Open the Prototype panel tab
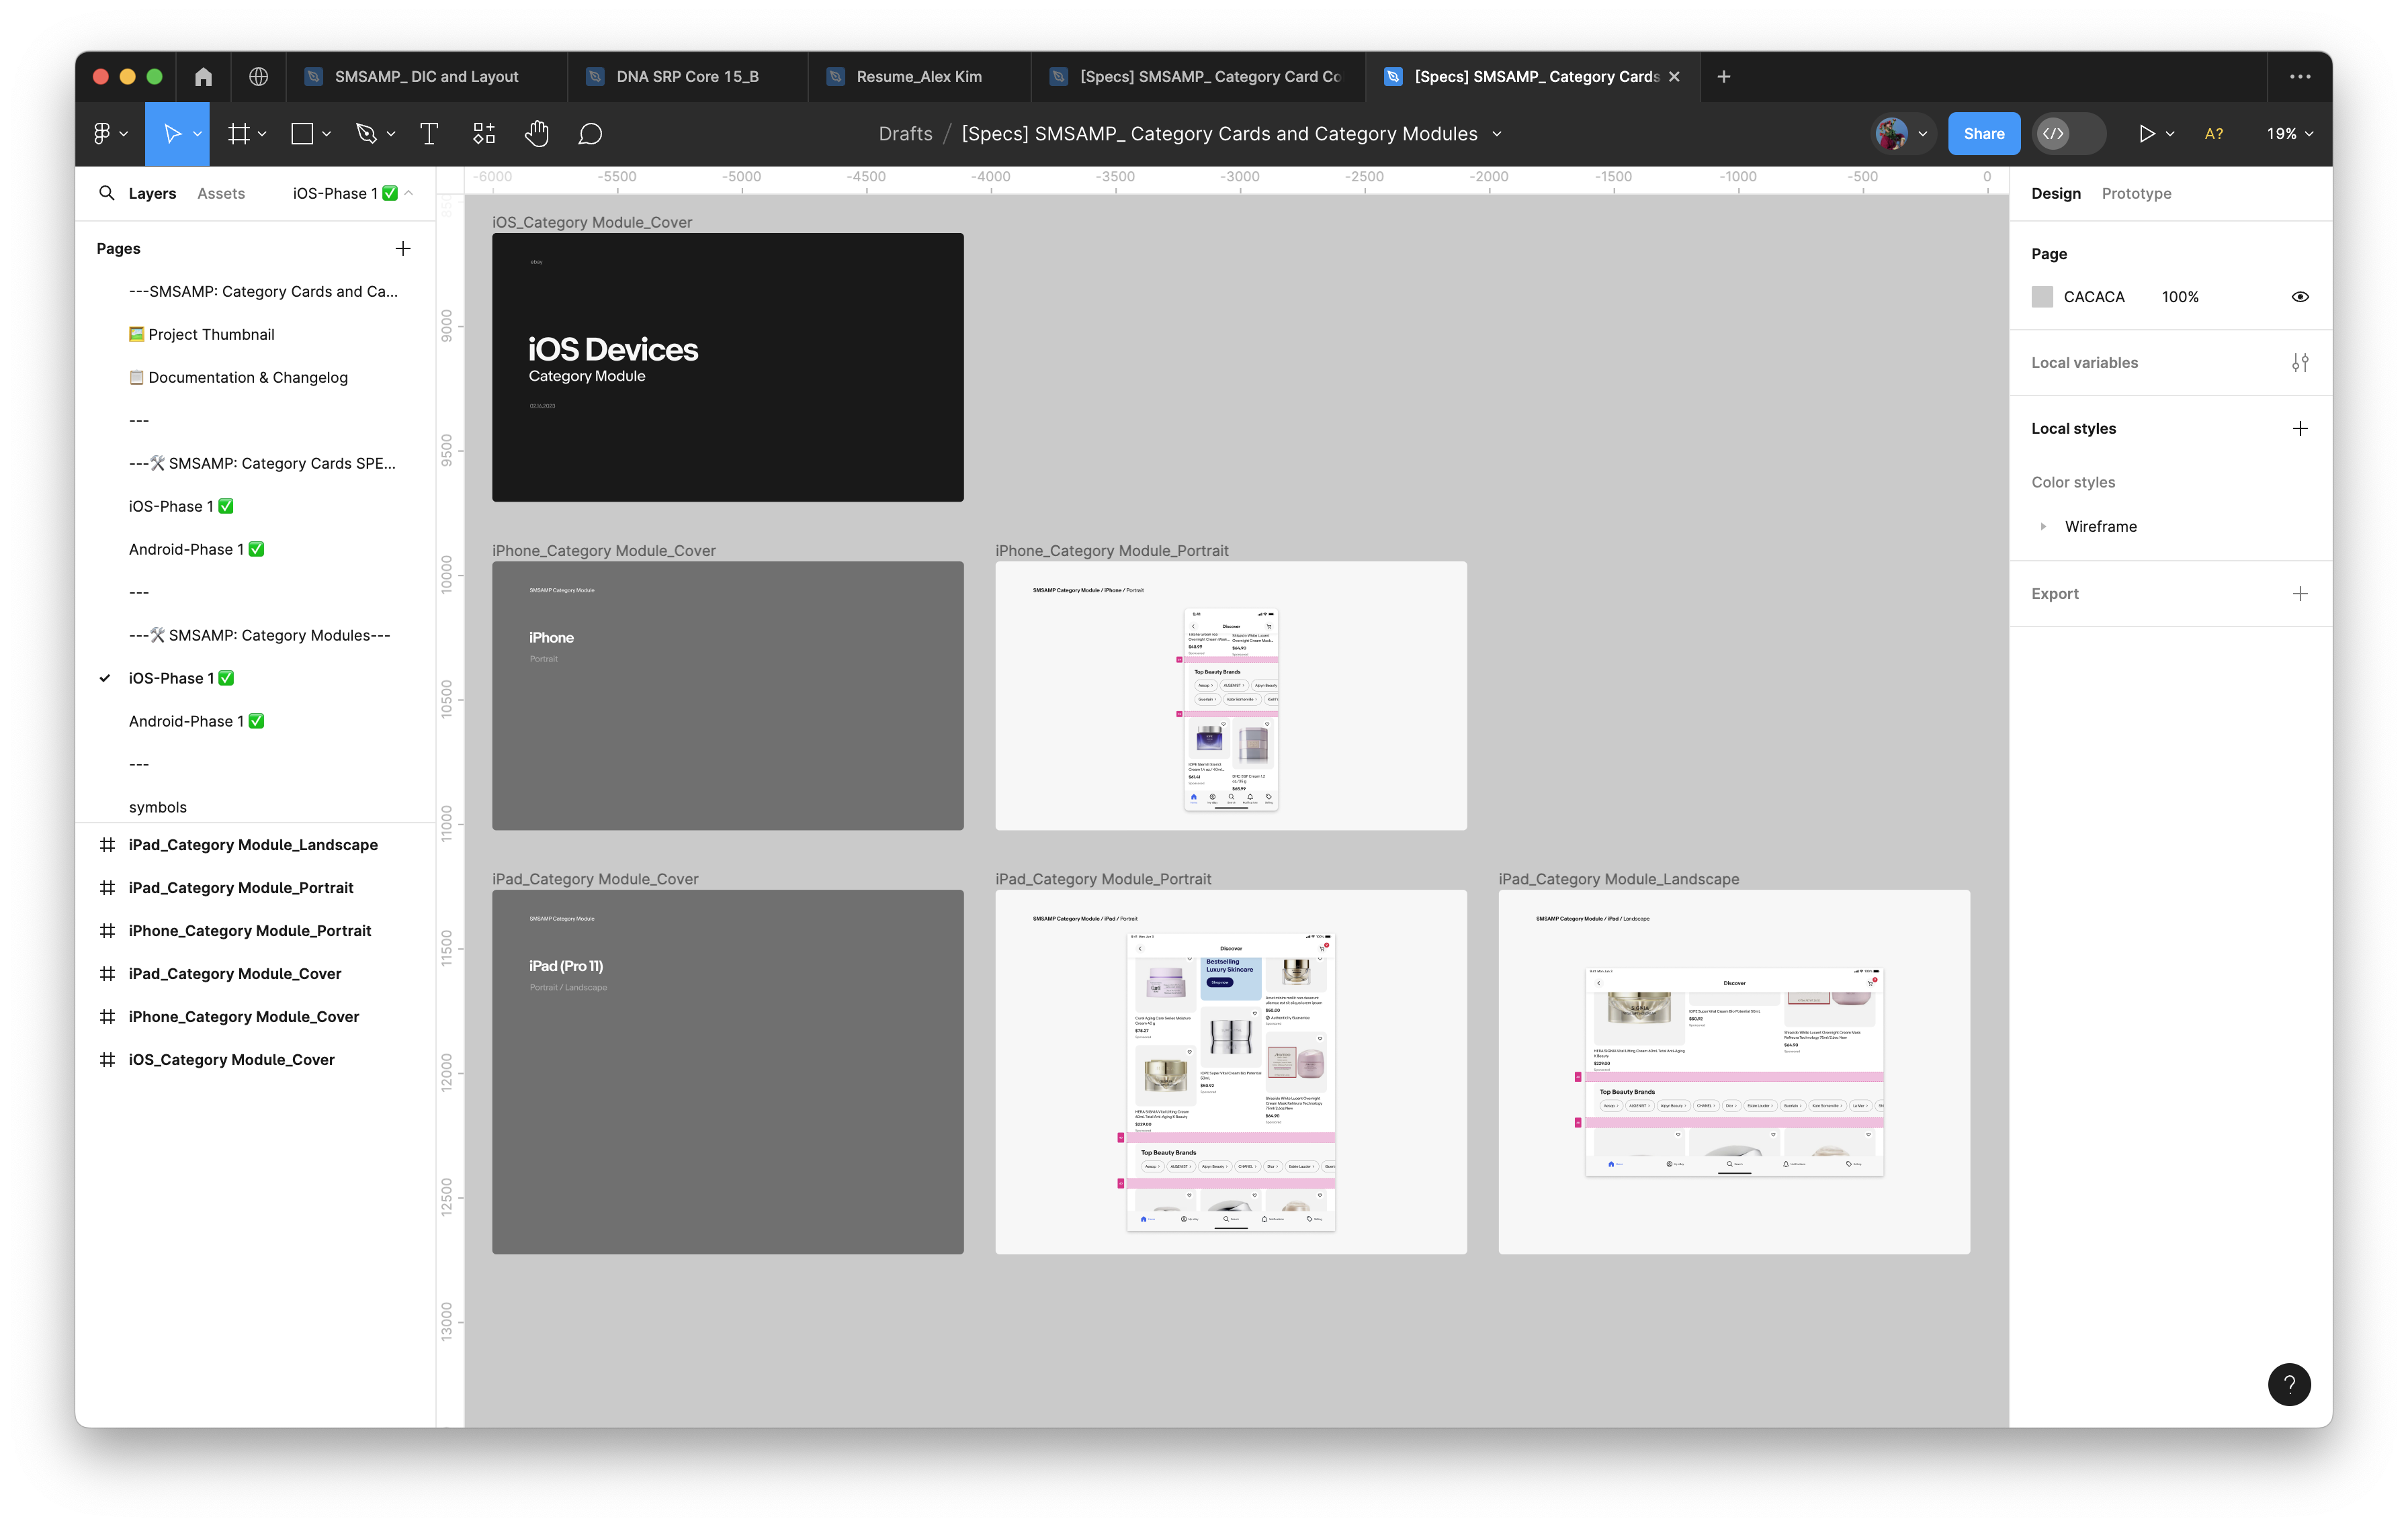This screenshot has width=2408, height=1527. click(x=2136, y=193)
